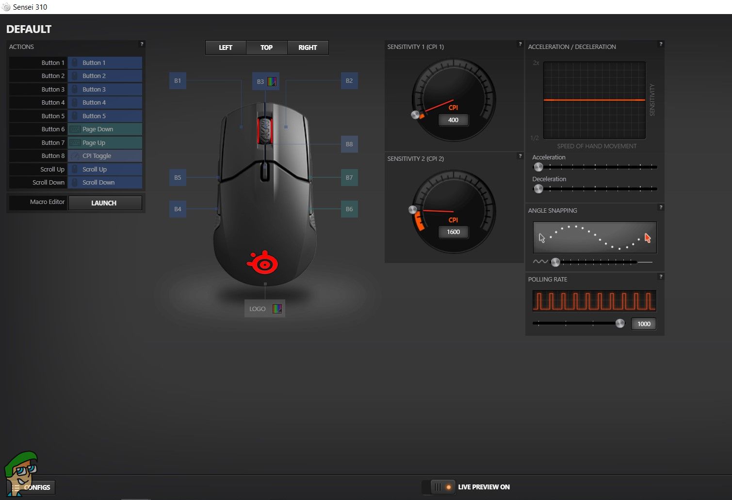Click the CPI 1 value field showing 400
The image size is (732, 500).
tap(453, 120)
